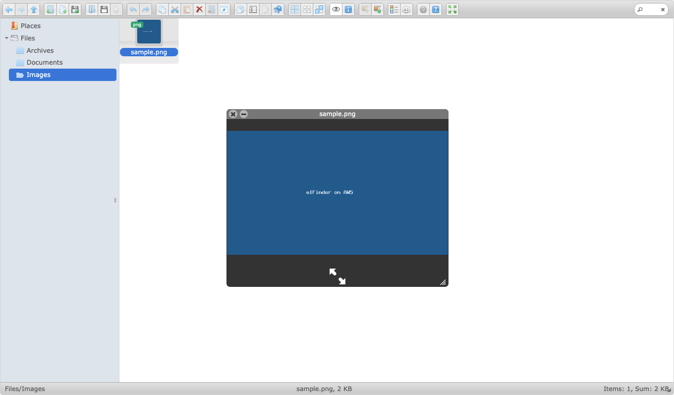
Task: Click the sidebar splitter handle
Action: pos(115,200)
